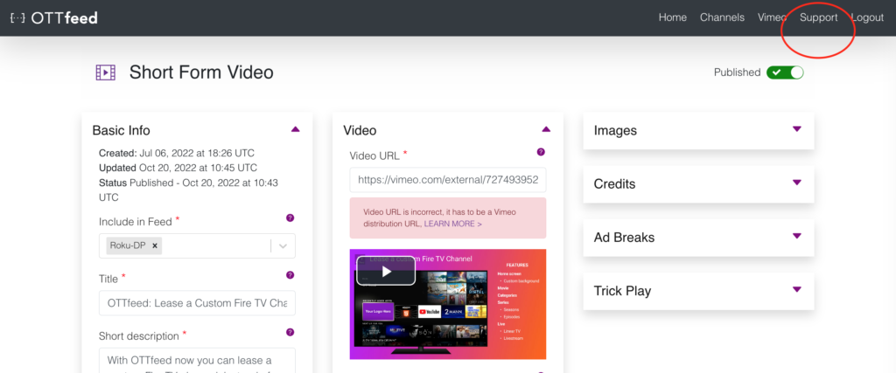Click the OTTfeed logo
Viewport: 896px width, 373px height.
(x=53, y=17)
